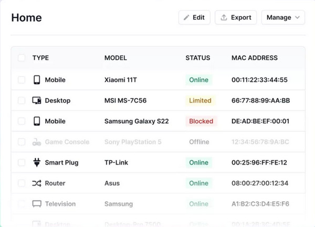Click the MSI MS-7C56 model name
This screenshot has width=315, height=227.
125,101
